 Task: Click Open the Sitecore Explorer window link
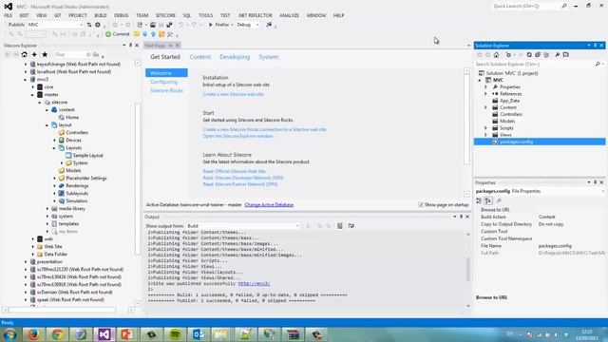point(237,136)
